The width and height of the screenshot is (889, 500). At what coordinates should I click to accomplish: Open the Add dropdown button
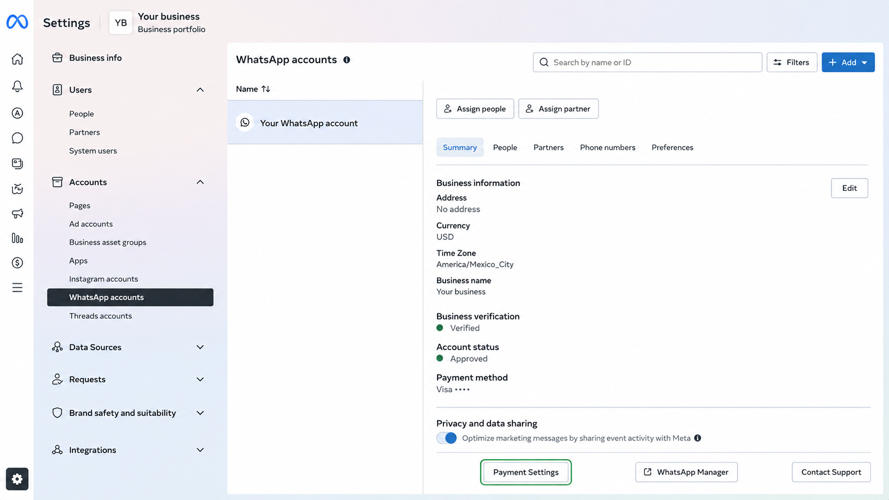tap(848, 63)
